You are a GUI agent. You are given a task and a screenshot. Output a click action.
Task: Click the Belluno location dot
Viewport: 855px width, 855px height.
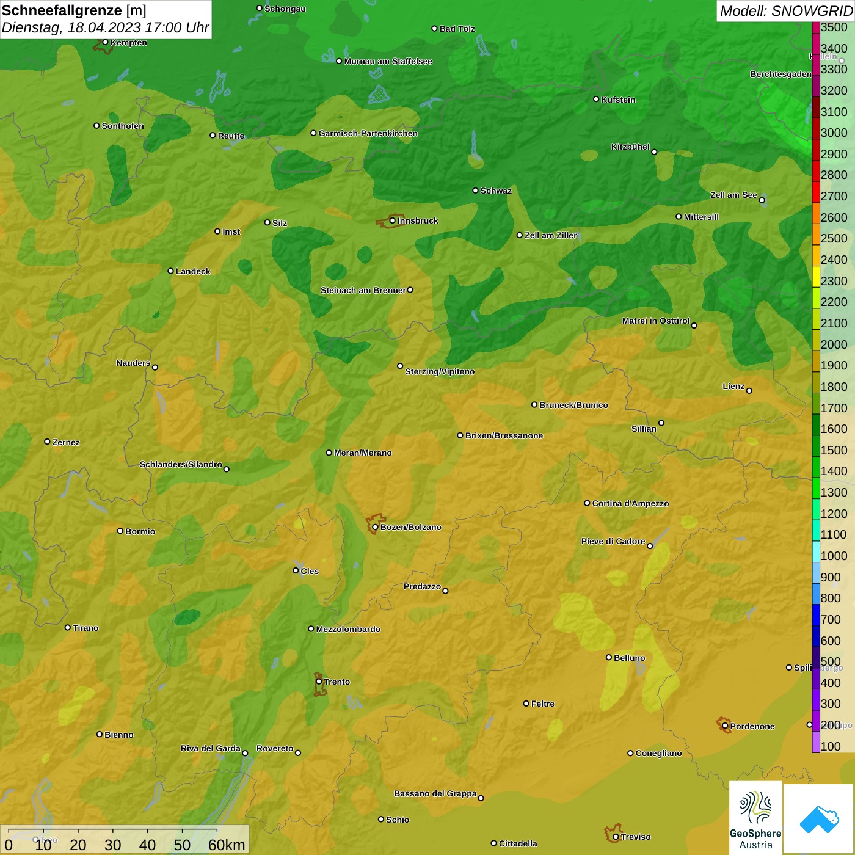coord(608,657)
